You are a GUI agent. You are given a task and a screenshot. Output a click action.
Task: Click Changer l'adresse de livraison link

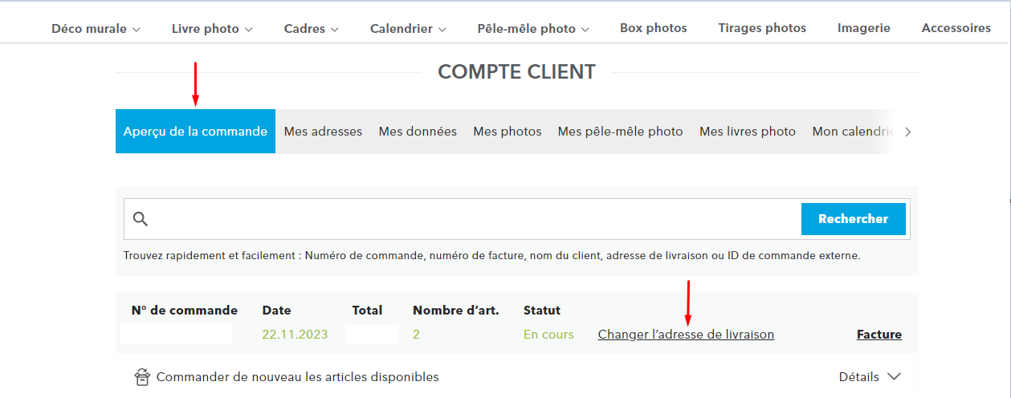pyautogui.click(x=686, y=335)
